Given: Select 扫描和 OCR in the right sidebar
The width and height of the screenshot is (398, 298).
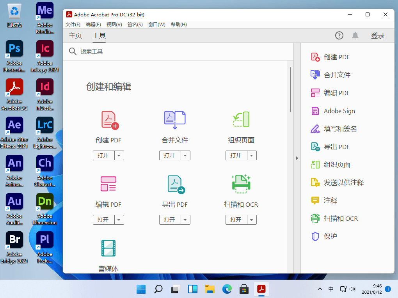Looking at the screenshot, I should tap(334, 218).
